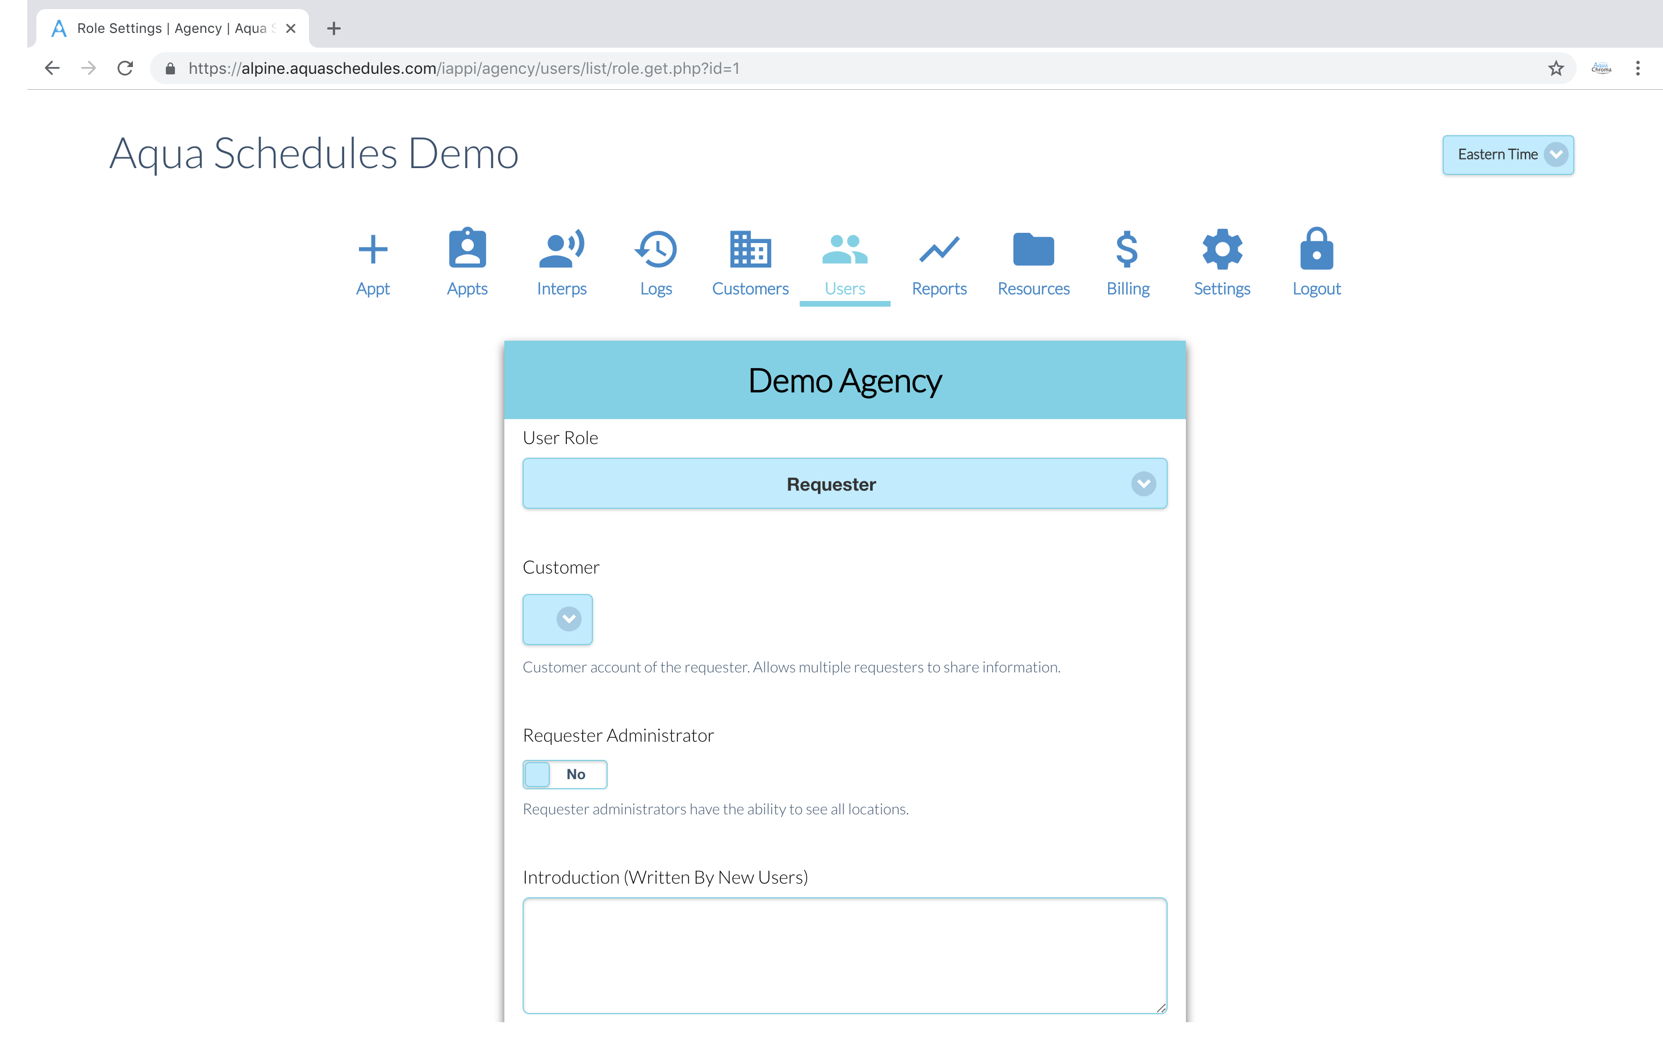Bookmark this page with the star

pyautogui.click(x=1555, y=68)
